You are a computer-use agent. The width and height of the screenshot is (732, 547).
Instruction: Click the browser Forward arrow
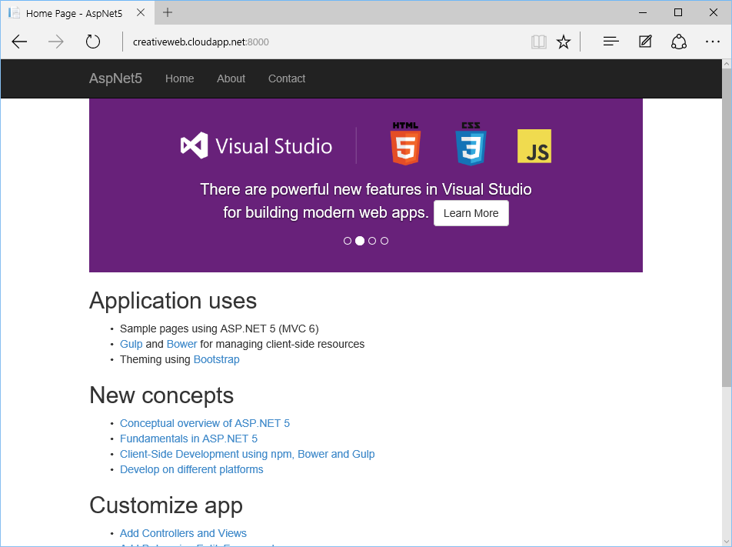tap(56, 42)
